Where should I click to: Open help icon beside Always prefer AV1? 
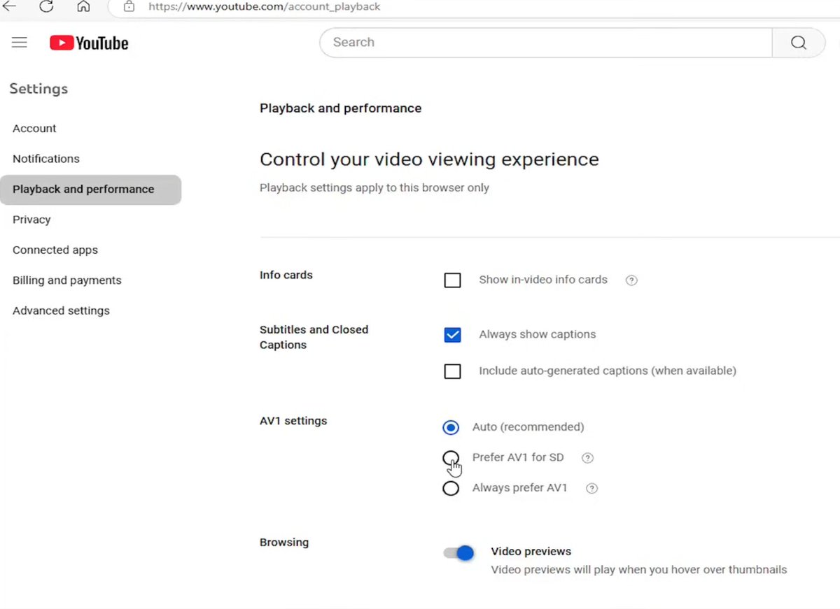591,489
